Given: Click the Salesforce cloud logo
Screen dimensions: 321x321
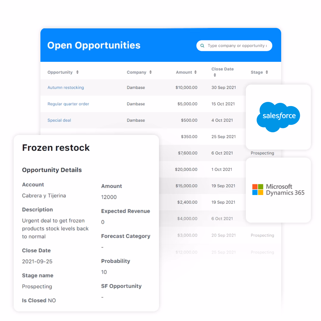Looking at the screenshot, I should [x=278, y=116].
